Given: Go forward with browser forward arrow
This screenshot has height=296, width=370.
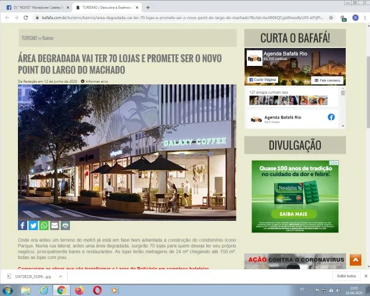Looking at the screenshot, I should (x=16, y=18).
